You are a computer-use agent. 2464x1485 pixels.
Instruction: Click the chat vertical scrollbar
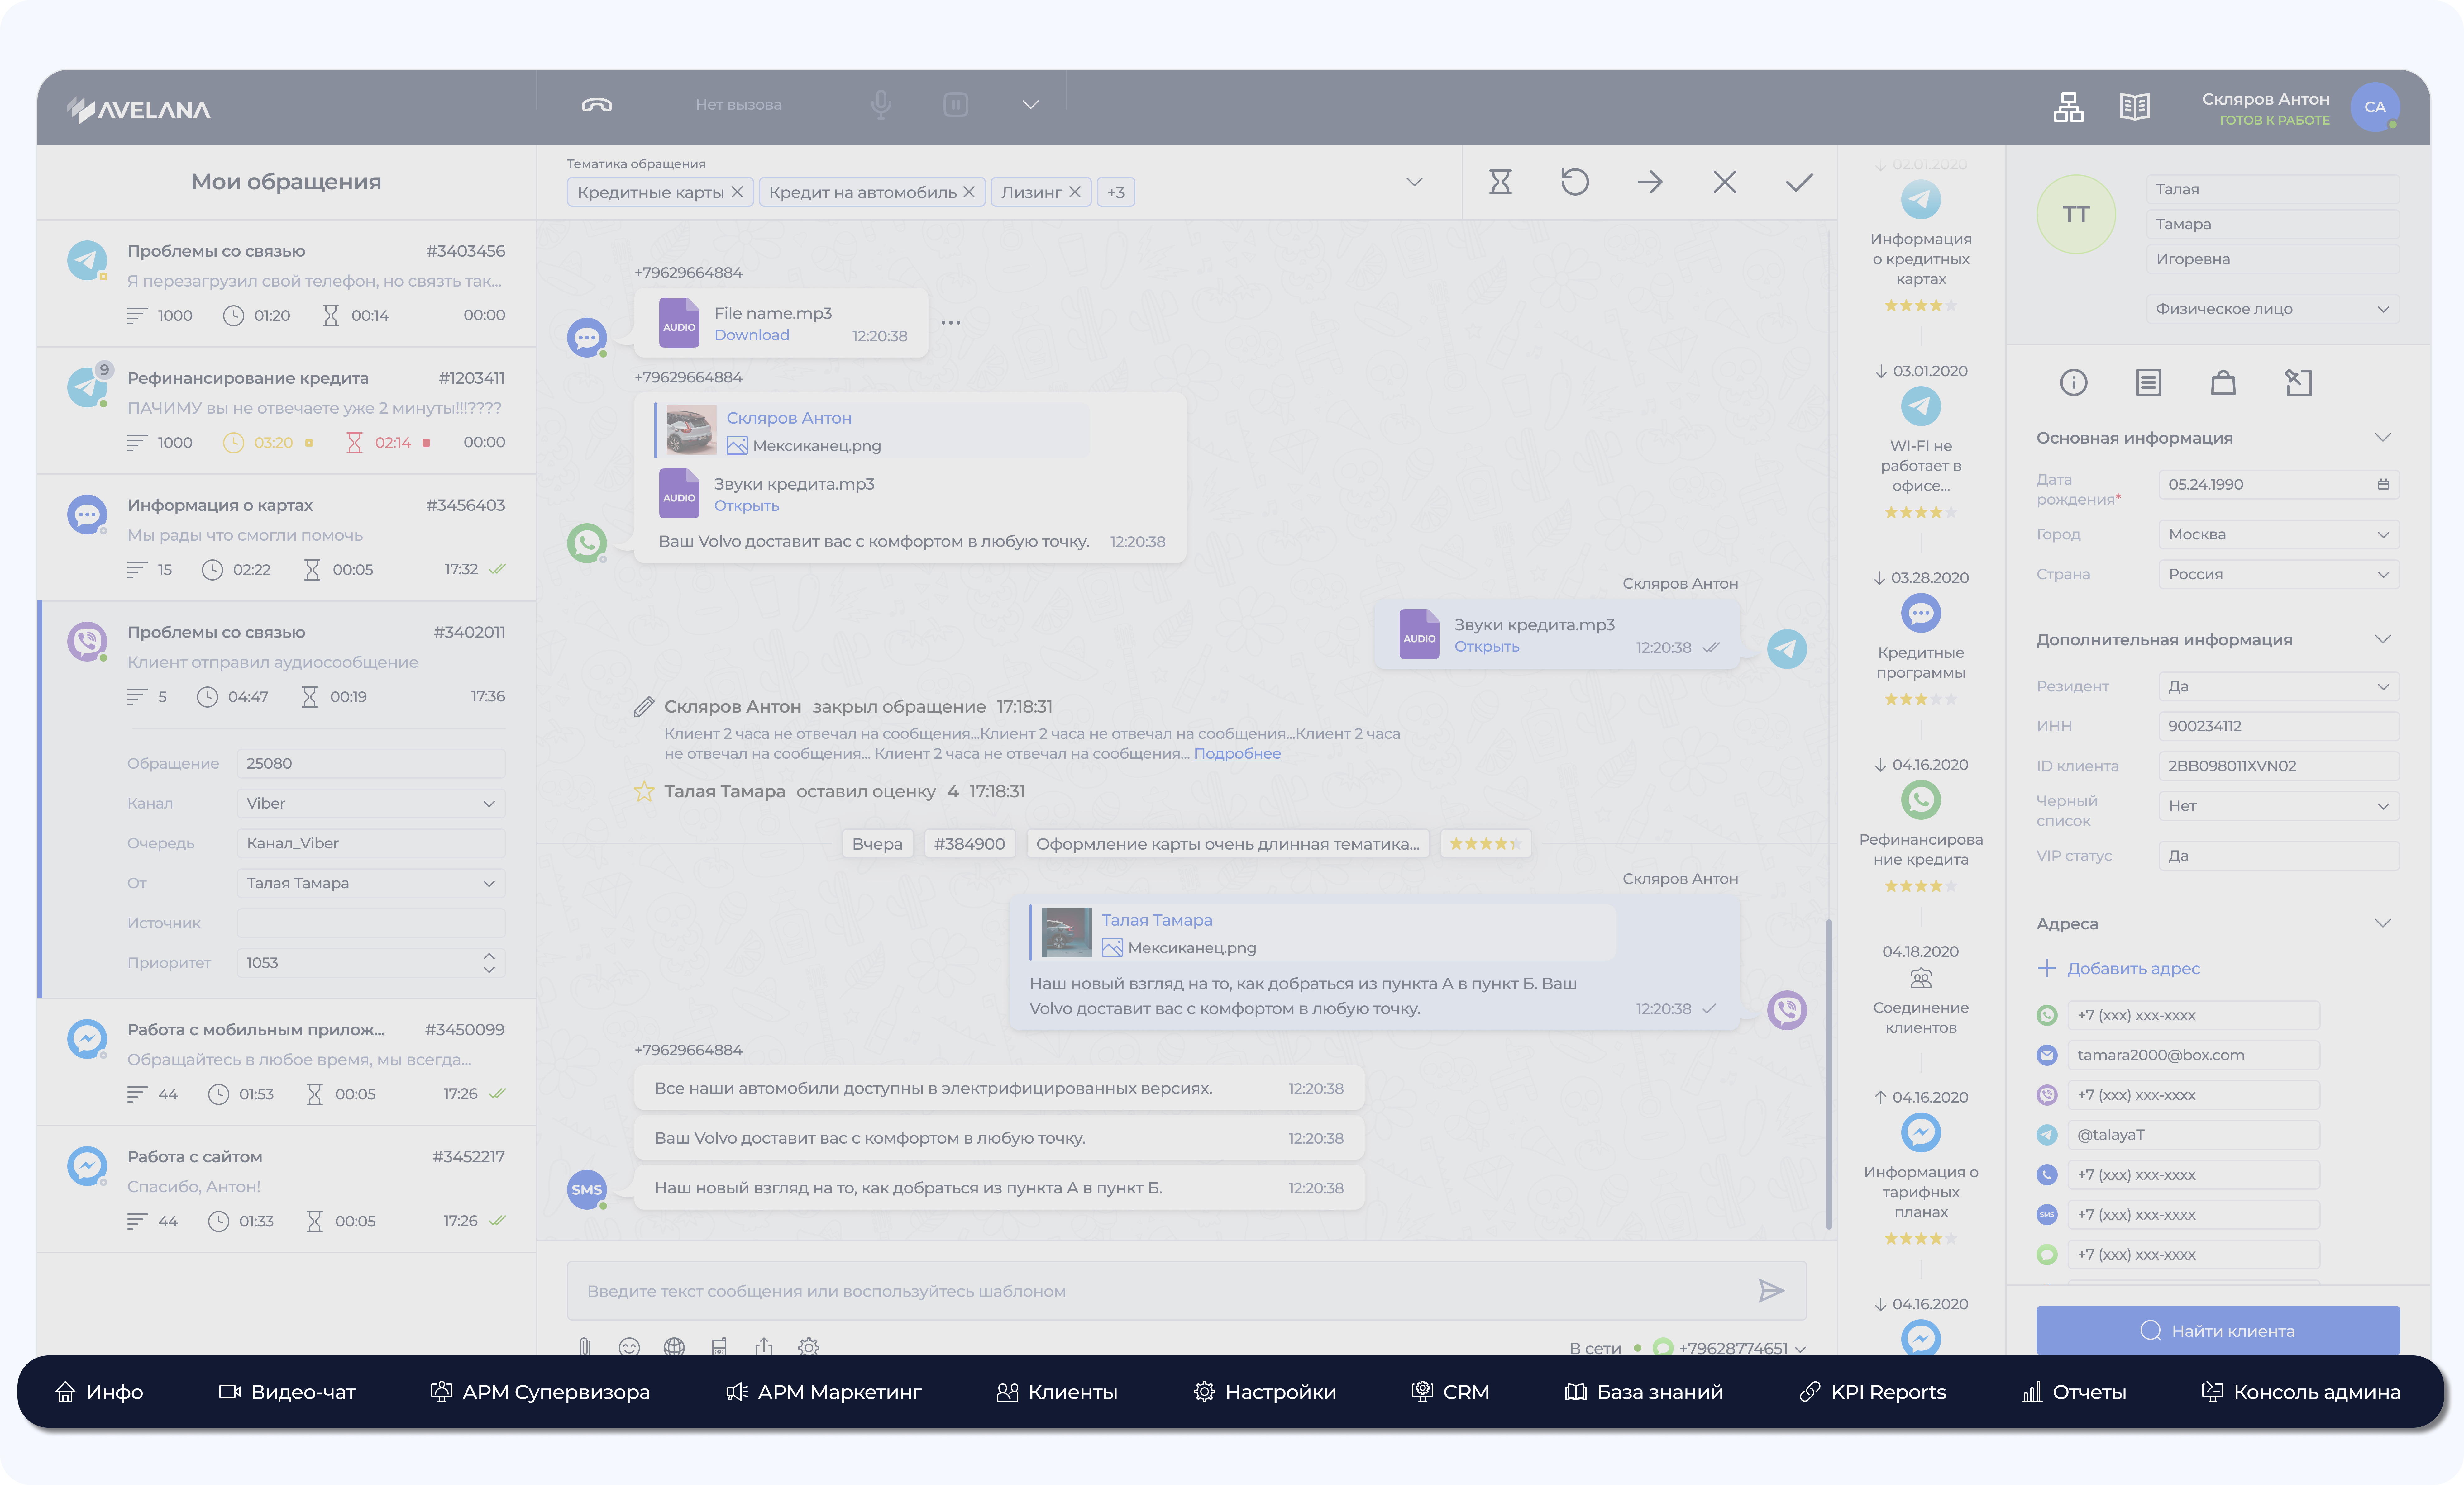point(1829,1074)
